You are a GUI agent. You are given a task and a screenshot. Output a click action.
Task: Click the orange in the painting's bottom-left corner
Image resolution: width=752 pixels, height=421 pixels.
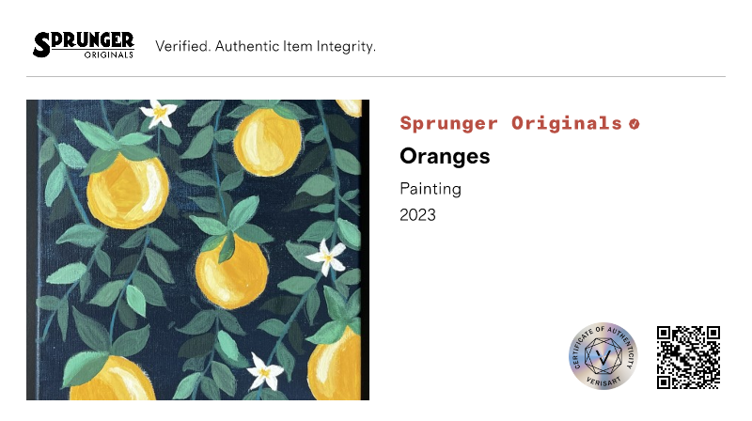(x=111, y=381)
